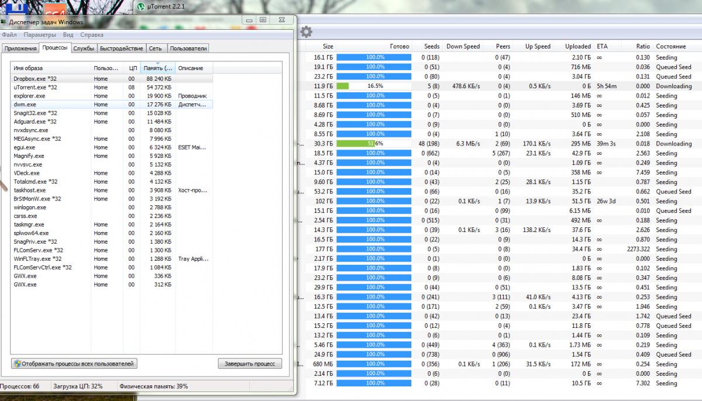Select the 680 МБ torrent row
Viewport: 702px width, 401px height.
500,364
